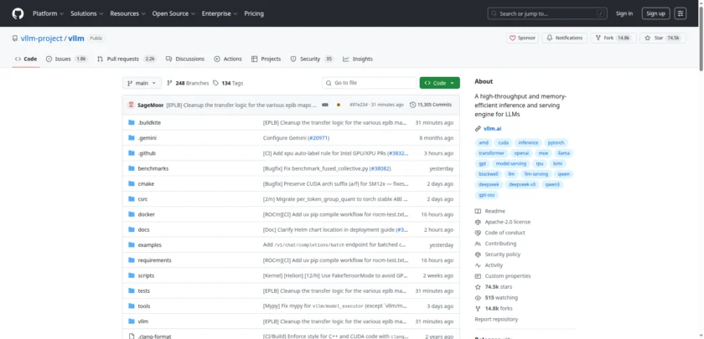The image size is (704, 339).
Task: Switch to the Insights tab
Action: click(358, 59)
